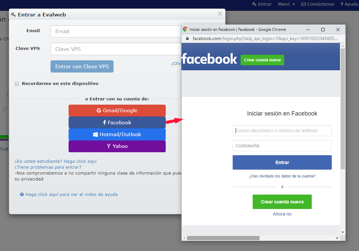Click scroll-right arrow in Facebook popup
Screen dimensions: 359x251
(x=337, y=238)
